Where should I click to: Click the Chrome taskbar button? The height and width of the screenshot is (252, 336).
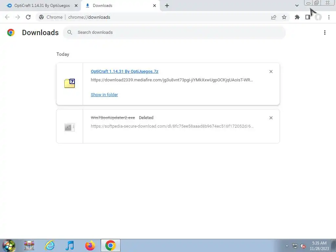point(111,245)
